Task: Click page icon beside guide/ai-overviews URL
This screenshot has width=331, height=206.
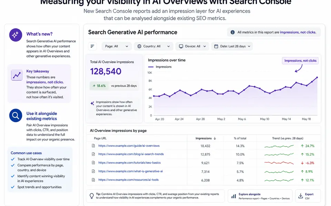Action: 93,146
